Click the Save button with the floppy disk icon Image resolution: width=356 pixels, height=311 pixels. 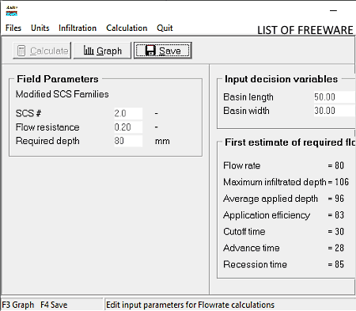pos(162,51)
